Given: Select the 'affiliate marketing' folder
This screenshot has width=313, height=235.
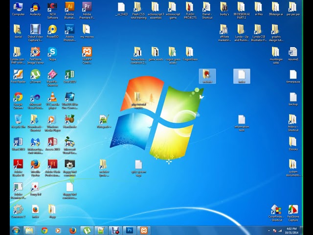Looking at the screenshot, I should coord(224,33).
